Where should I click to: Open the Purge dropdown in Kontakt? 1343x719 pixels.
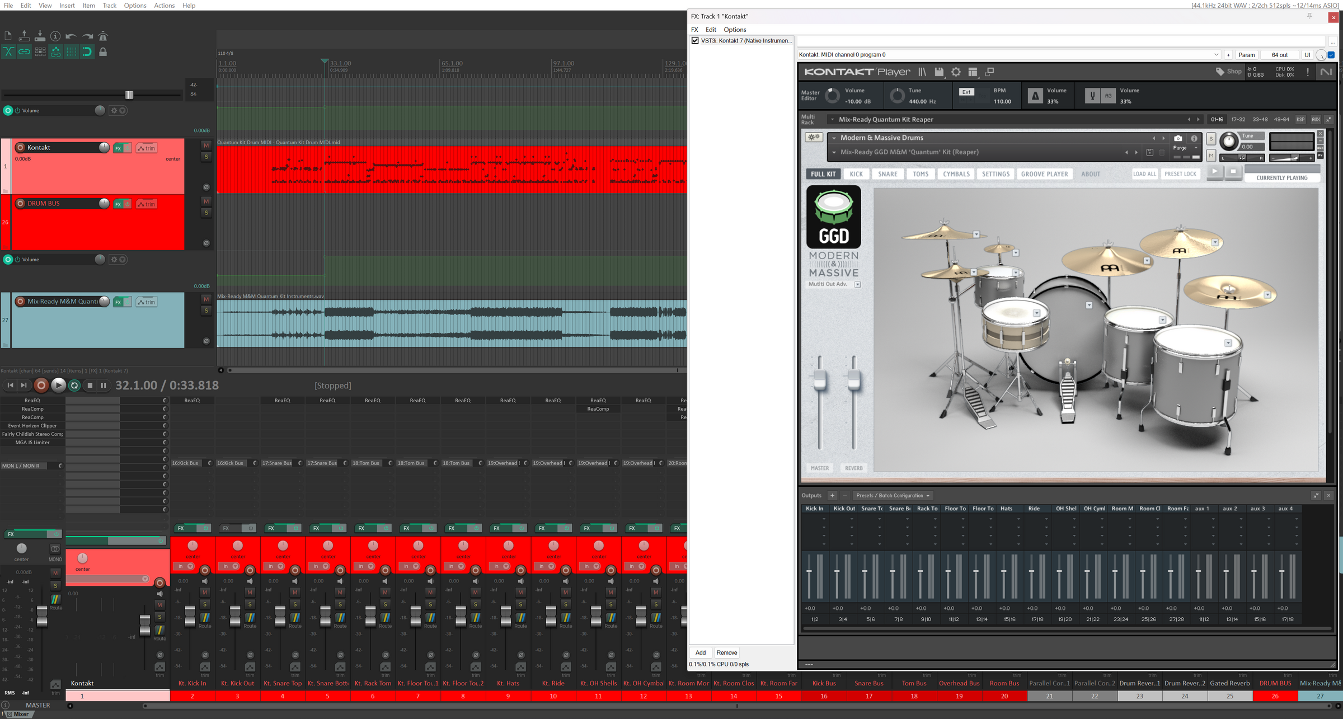[1185, 148]
